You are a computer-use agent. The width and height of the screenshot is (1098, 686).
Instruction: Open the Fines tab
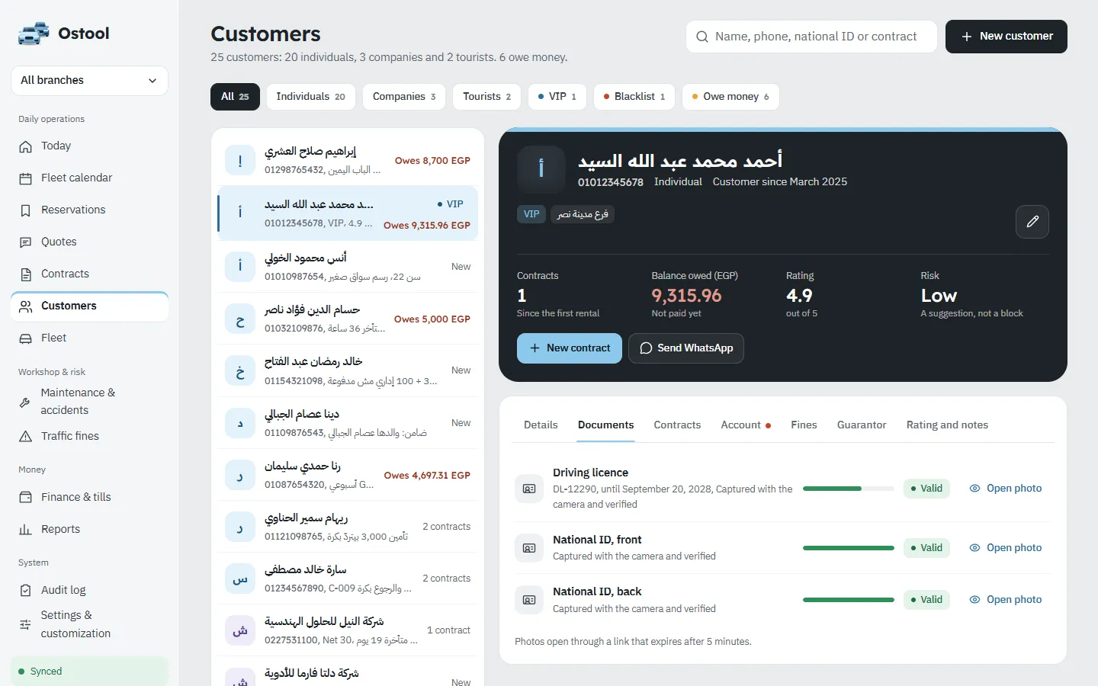click(x=804, y=425)
